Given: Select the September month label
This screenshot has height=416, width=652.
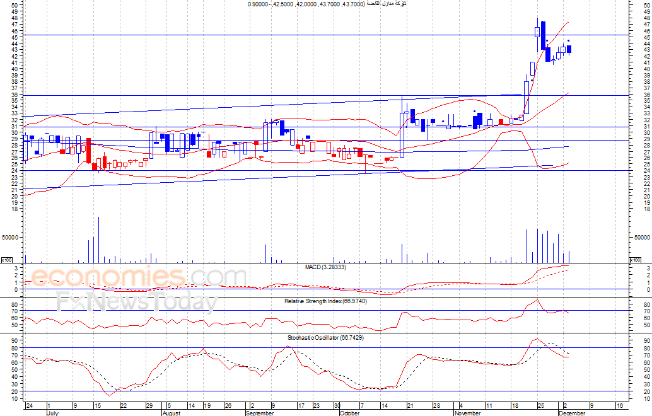Looking at the screenshot, I should click(x=260, y=413).
